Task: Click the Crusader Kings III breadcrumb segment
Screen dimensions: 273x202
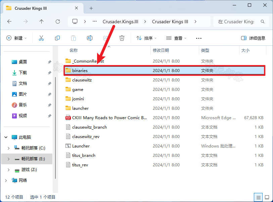Action: click(170, 22)
